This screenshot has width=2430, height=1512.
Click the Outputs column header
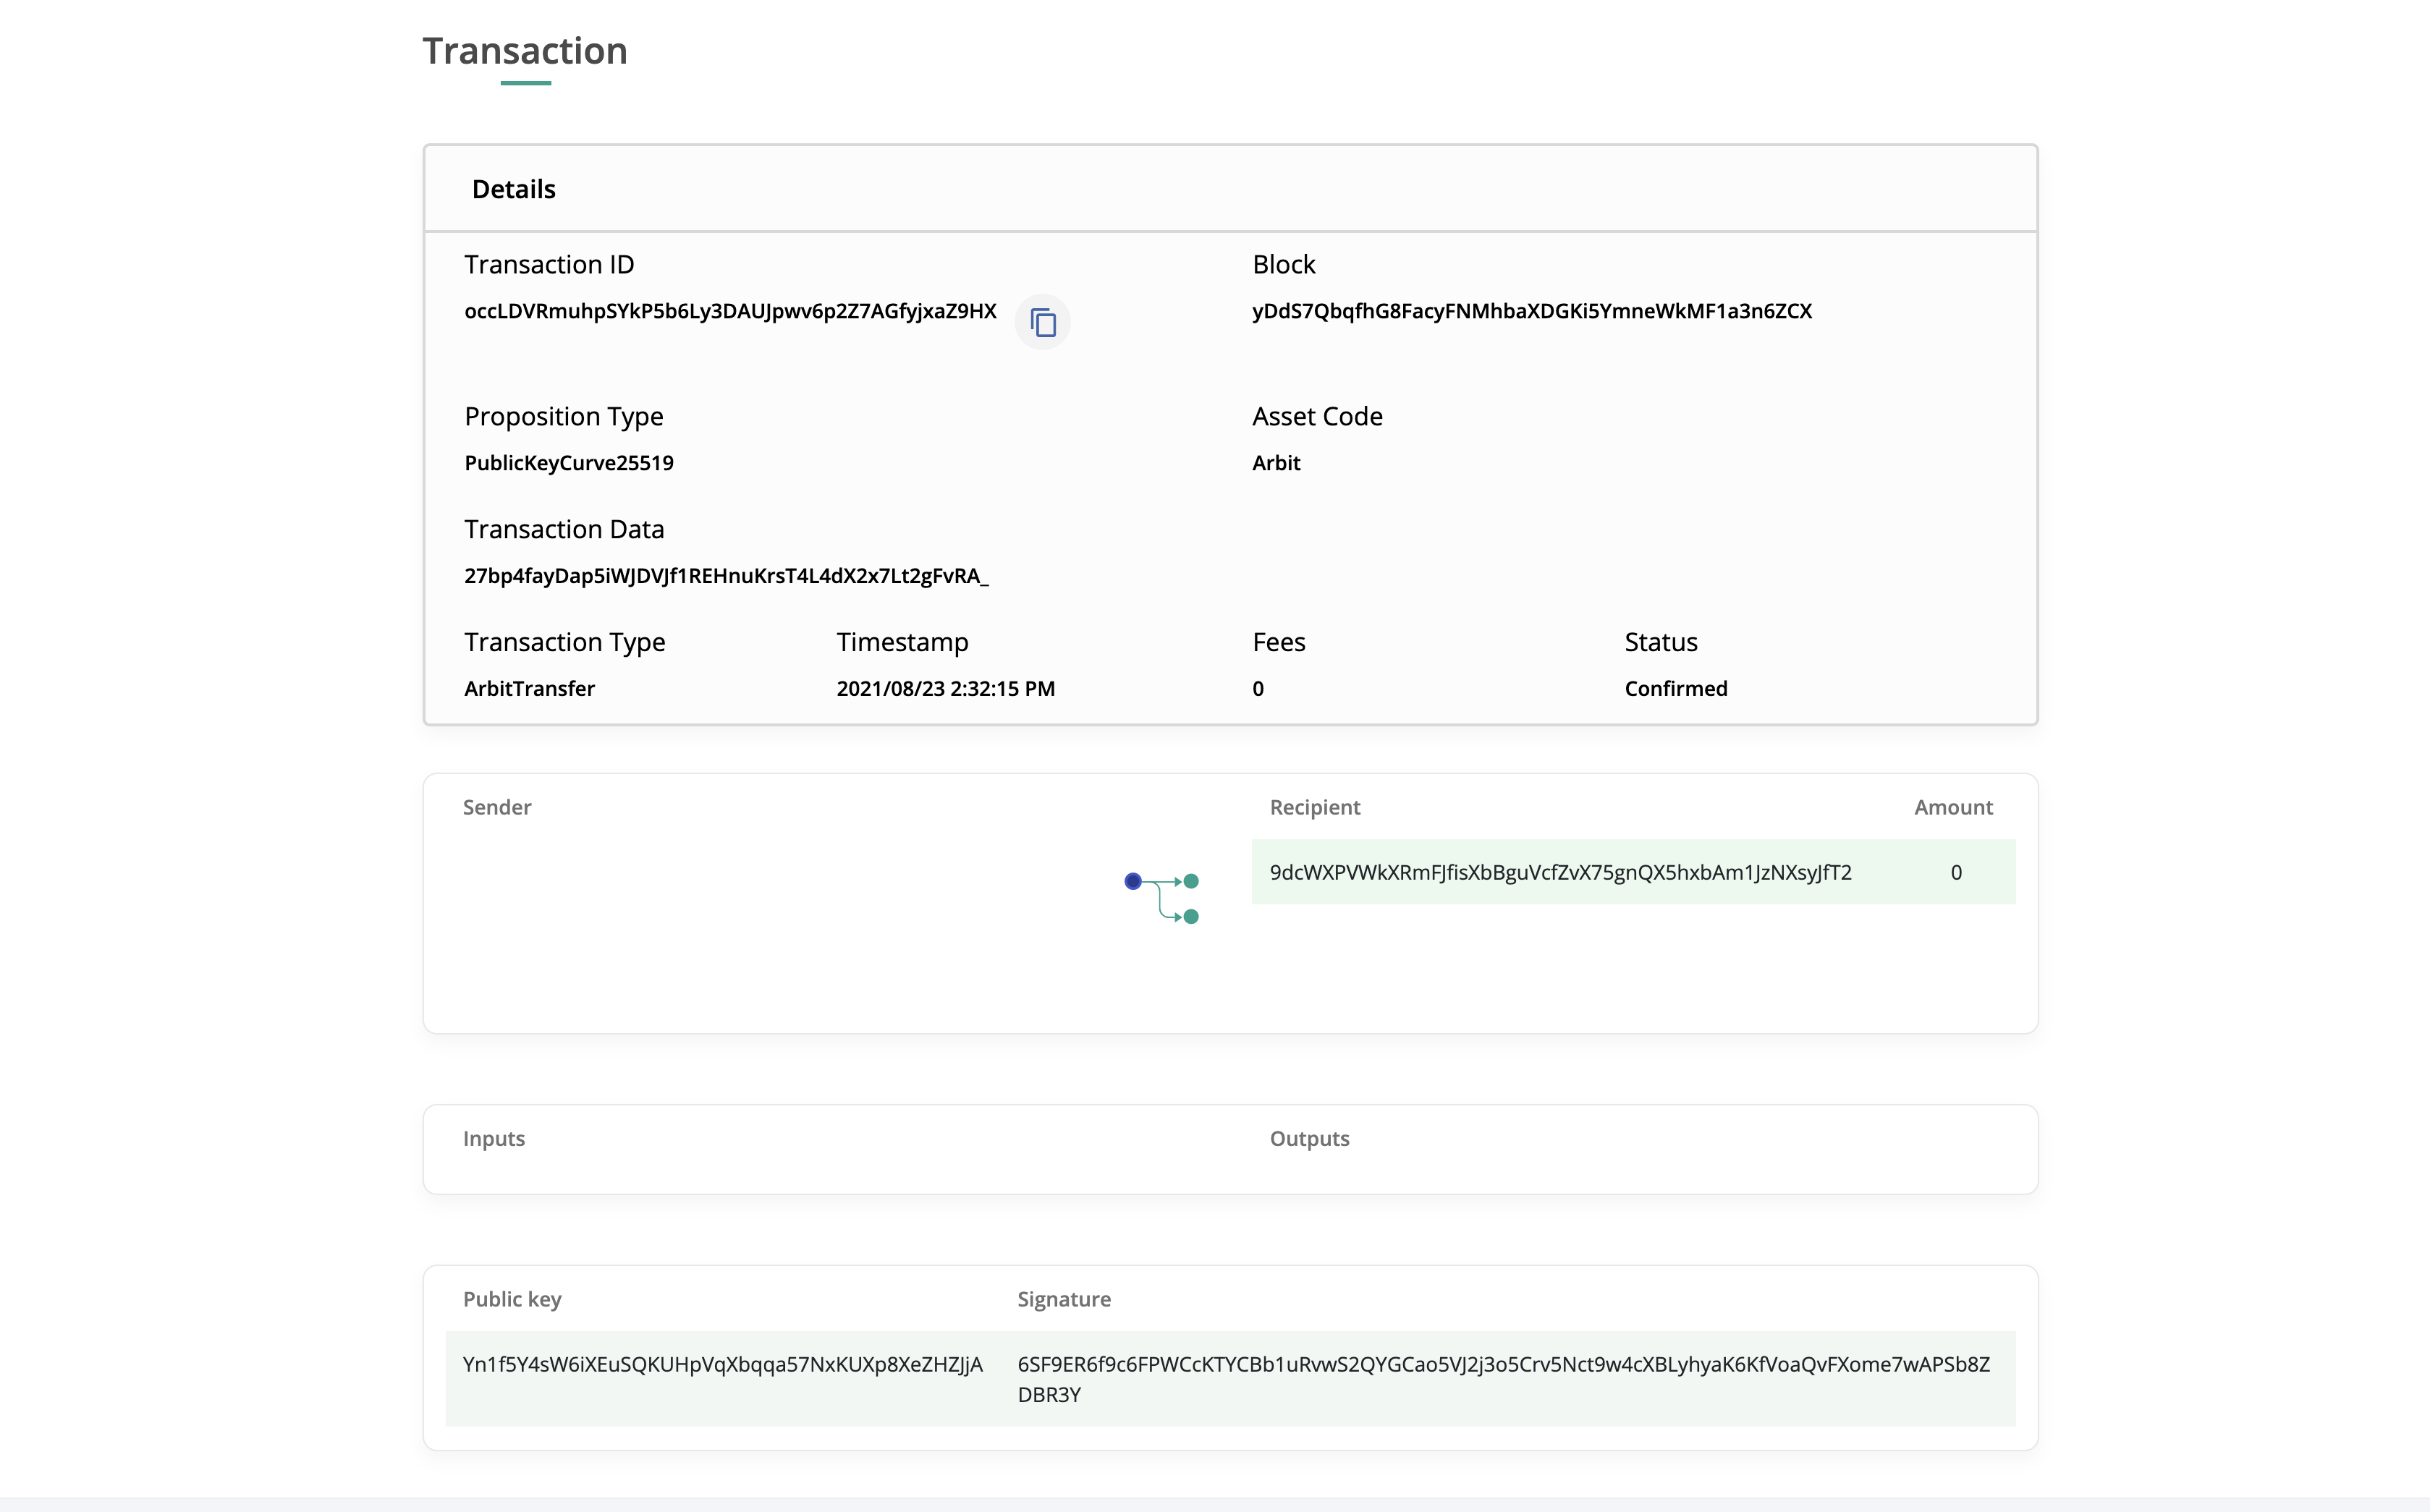click(x=1309, y=1138)
